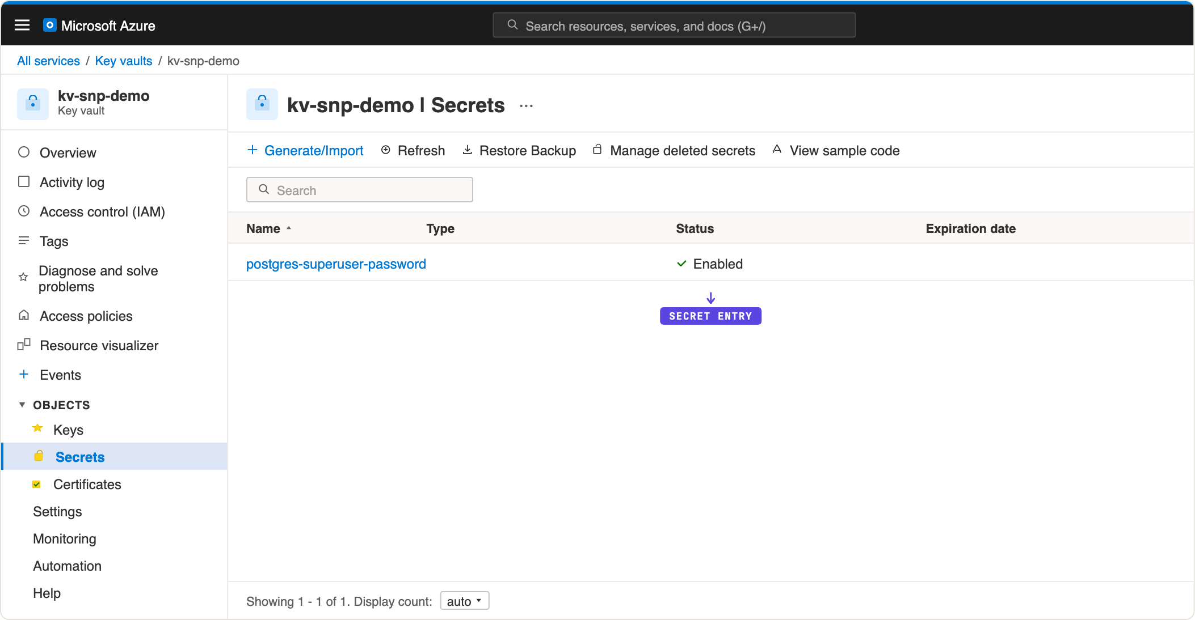Click the kv-snp-demo breadcrumb text

(203, 61)
